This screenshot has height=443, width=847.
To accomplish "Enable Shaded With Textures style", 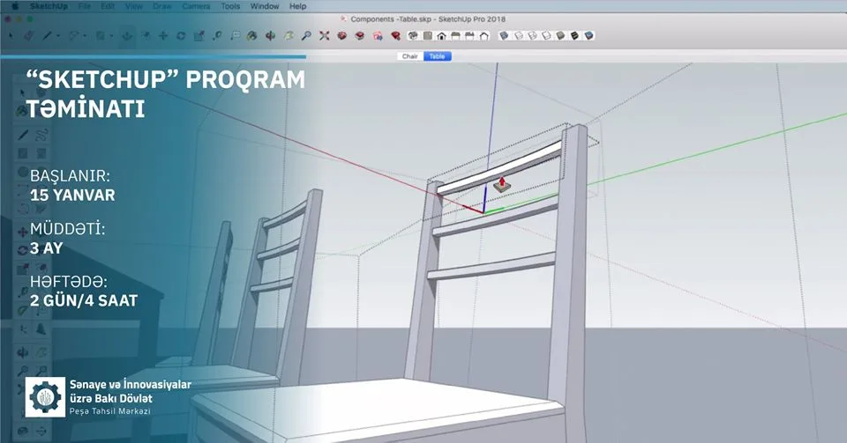I will coord(574,36).
